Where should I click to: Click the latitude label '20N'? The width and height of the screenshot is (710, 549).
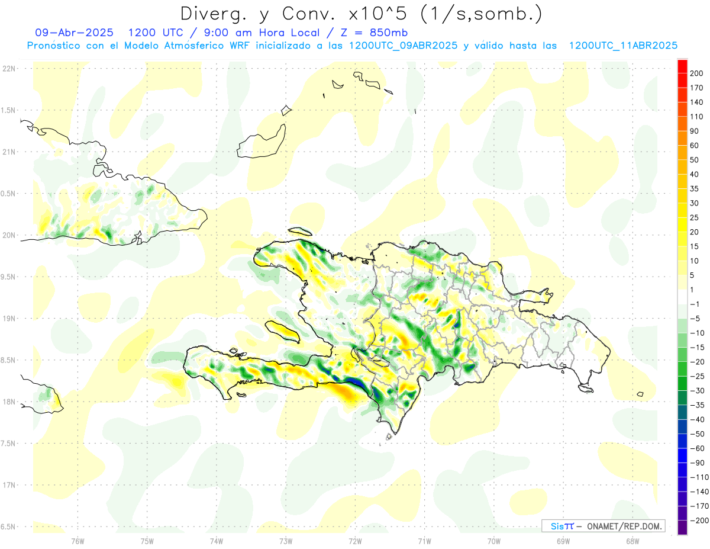(8, 235)
